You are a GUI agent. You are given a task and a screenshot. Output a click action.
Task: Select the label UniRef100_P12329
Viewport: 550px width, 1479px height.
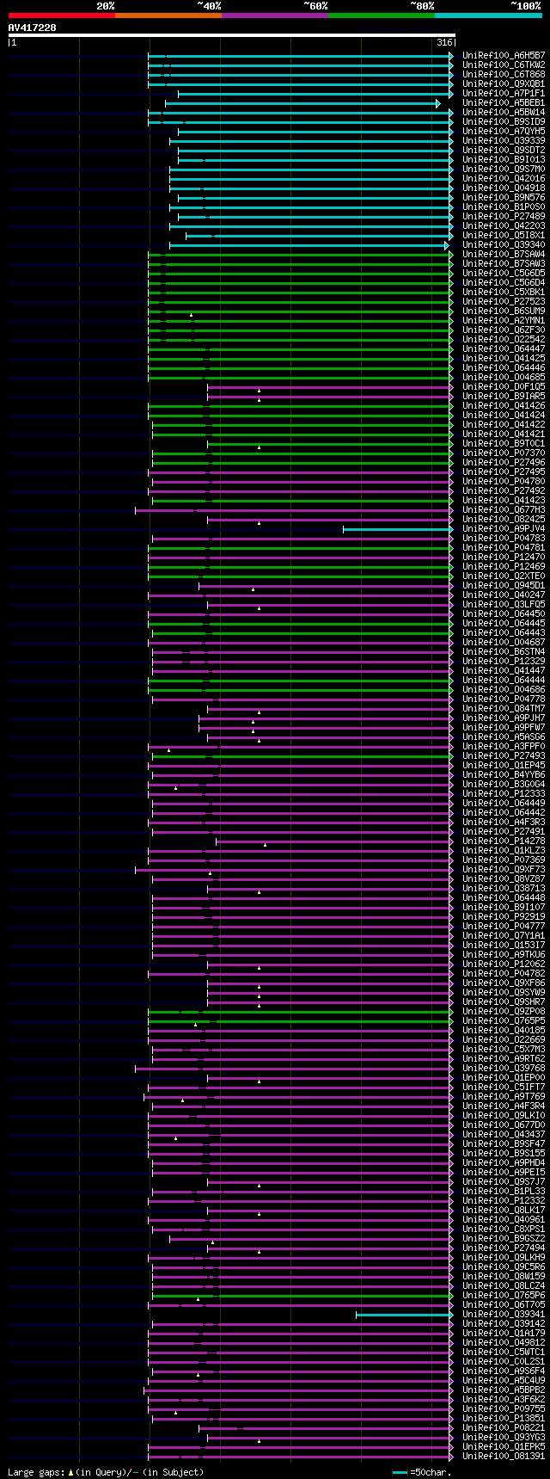pyautogui.click(x=504, y=661)
